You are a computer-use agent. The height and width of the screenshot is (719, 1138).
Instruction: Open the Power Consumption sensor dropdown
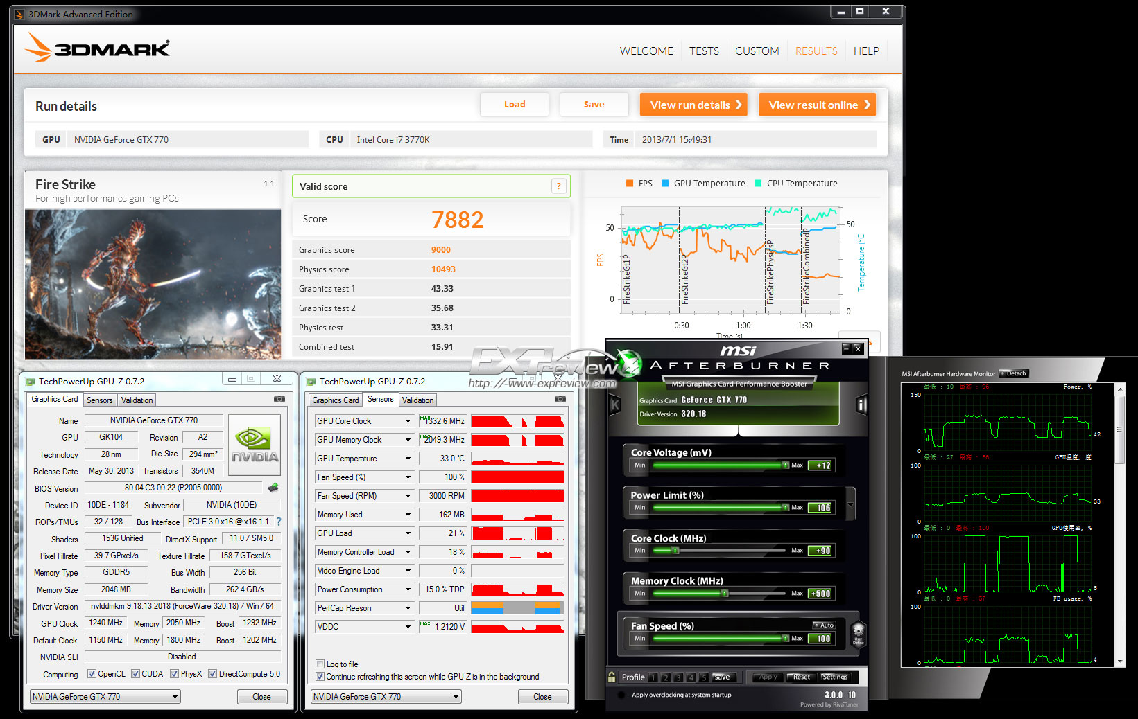point(408,589)
